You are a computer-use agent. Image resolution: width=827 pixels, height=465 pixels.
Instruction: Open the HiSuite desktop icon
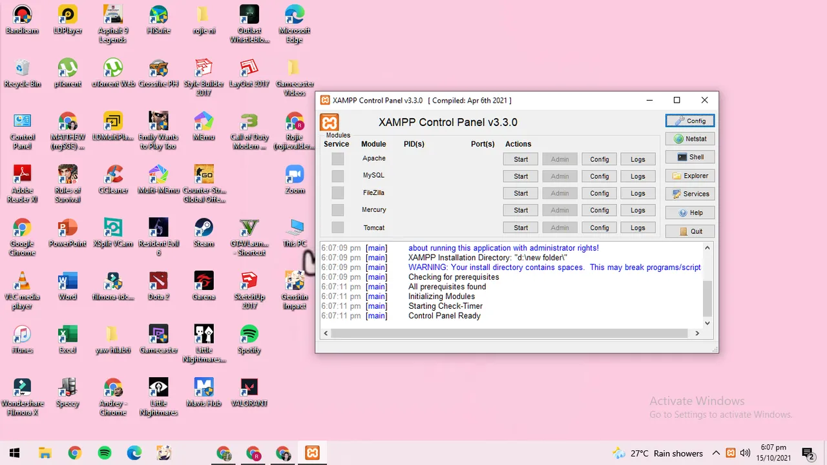[158, 19]
